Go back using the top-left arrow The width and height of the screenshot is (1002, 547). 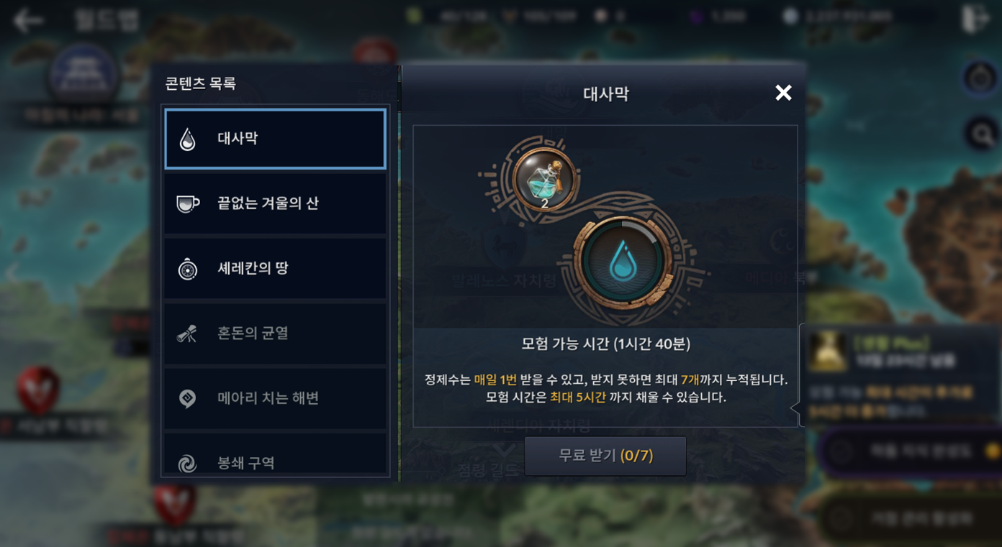pos(28,20)
